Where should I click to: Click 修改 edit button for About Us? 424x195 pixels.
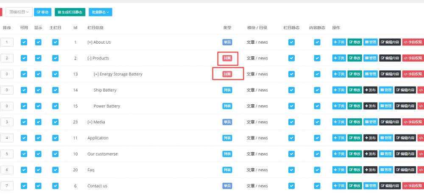pyautogui.click(x=354, y=42)
